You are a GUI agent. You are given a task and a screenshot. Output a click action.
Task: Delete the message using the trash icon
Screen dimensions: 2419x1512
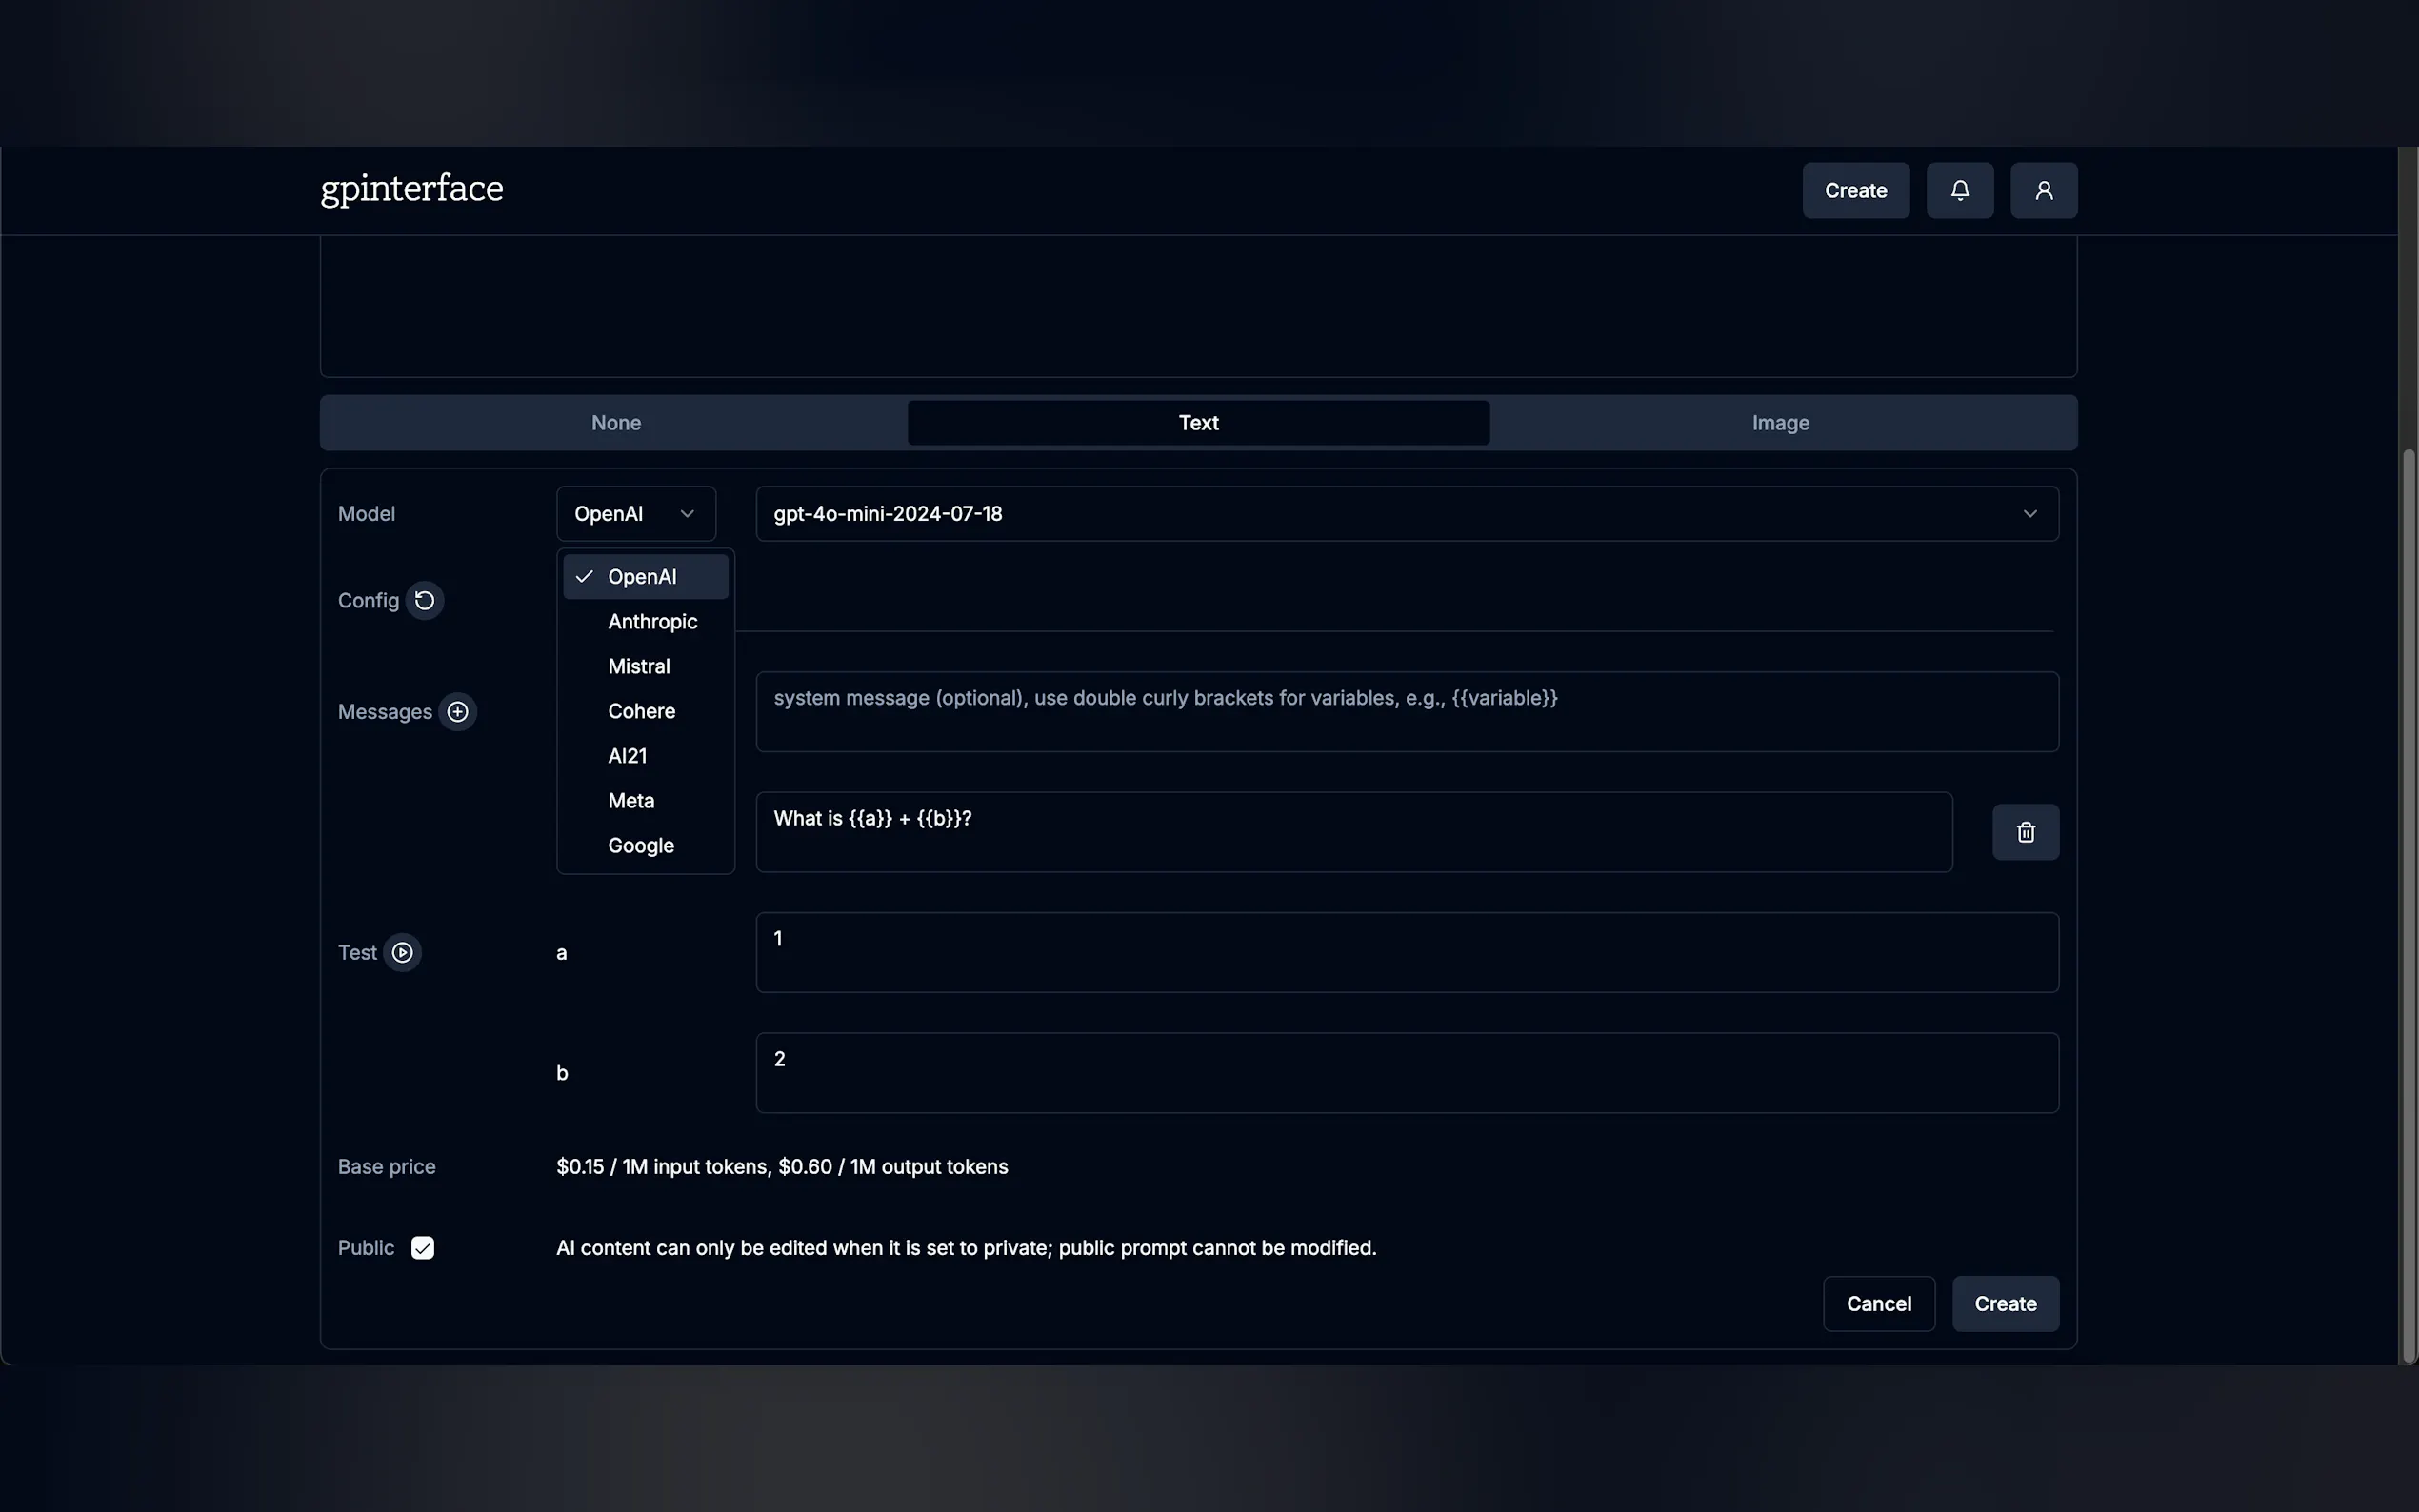[x=2025, y=832]
